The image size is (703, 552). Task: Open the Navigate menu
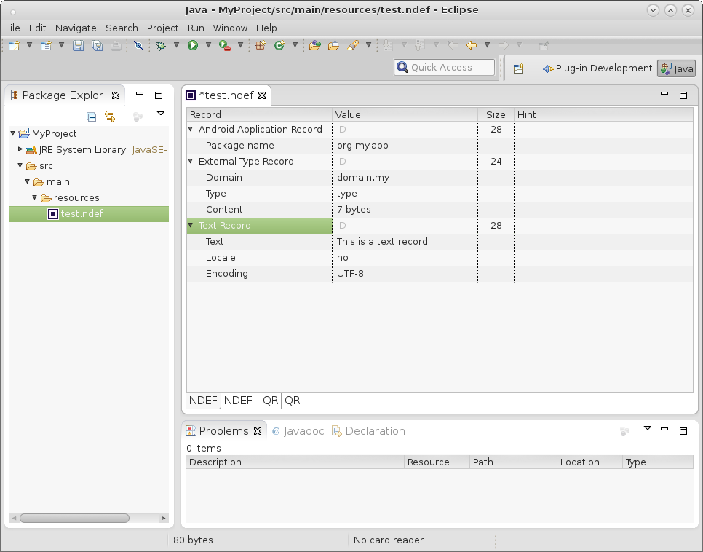[76, 28]
